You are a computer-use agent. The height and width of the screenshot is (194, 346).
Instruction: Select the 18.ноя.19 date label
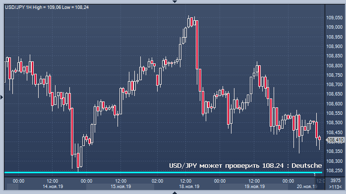pos(189,187)
